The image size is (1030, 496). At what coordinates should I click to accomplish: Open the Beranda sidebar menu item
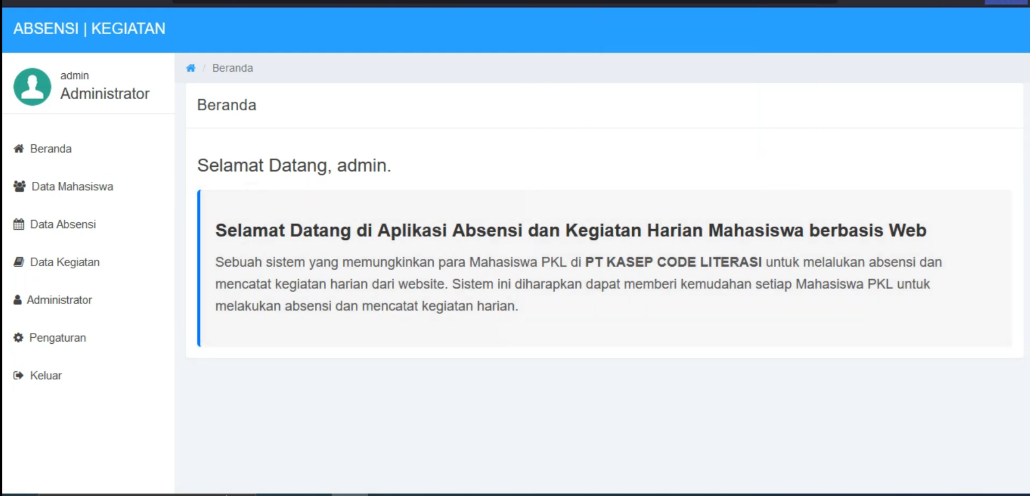tap(51, 149)
